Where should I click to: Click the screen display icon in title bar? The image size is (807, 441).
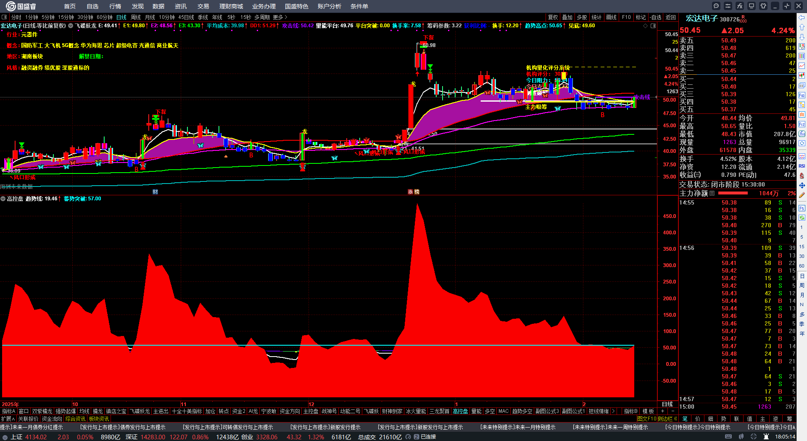point(752,6)
